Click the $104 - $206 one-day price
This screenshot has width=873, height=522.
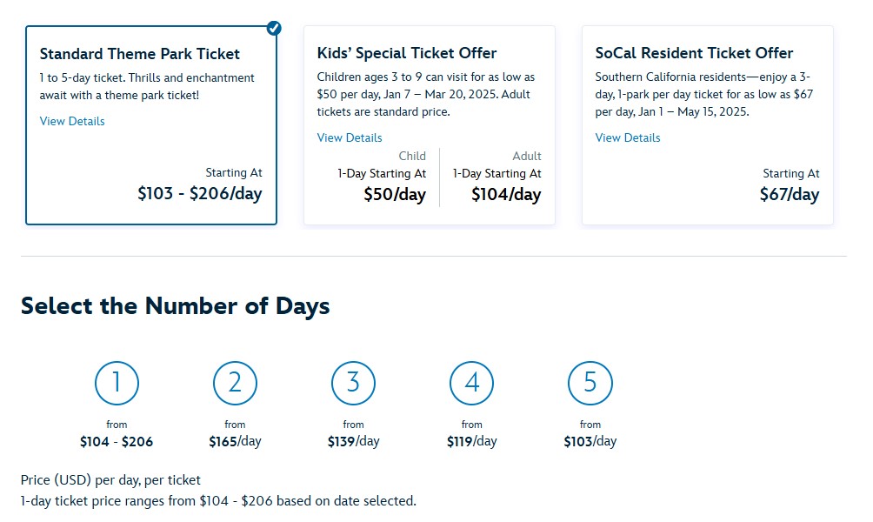coord(117,442)
